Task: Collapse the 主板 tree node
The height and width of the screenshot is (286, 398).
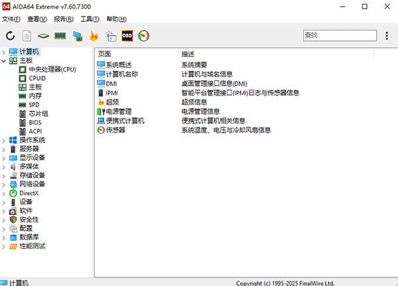Action: pos(3,61)
